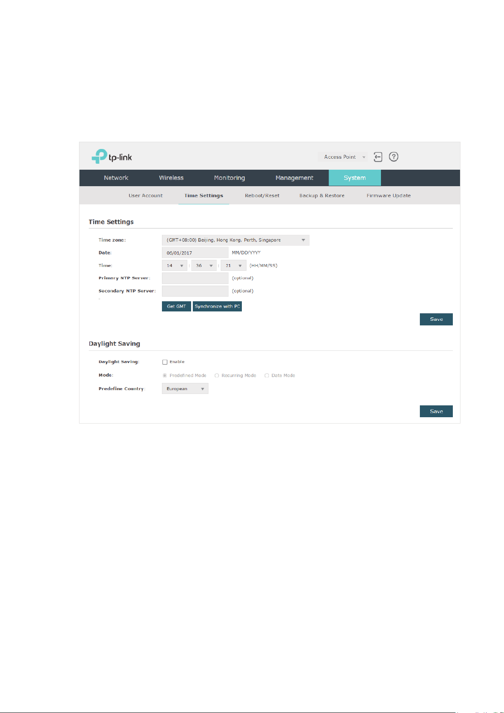504x713 pixels.
Task: Click the Daylight Saving section heading
Action: point(114,344)
